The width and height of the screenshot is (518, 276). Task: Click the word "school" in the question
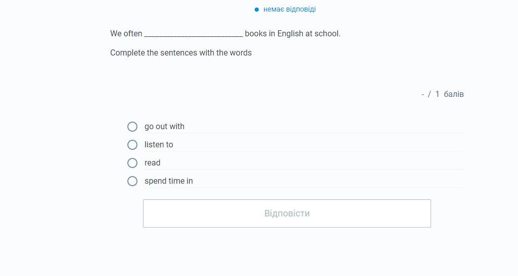tap(327, 34)
